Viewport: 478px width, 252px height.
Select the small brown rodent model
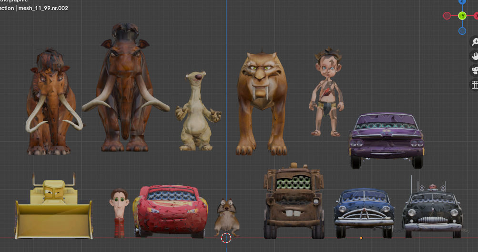click(226, 218)
